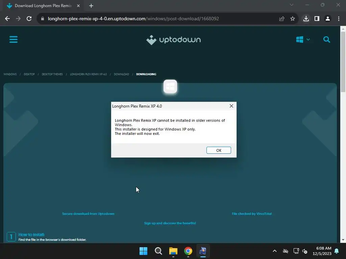Open the Windows platform selector dropdown

click(x=303, y=40)
